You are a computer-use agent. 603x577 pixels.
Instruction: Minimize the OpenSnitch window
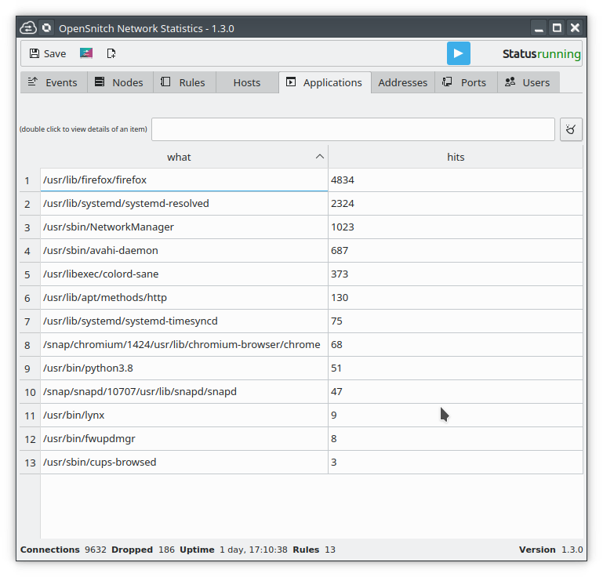point(539,28)
